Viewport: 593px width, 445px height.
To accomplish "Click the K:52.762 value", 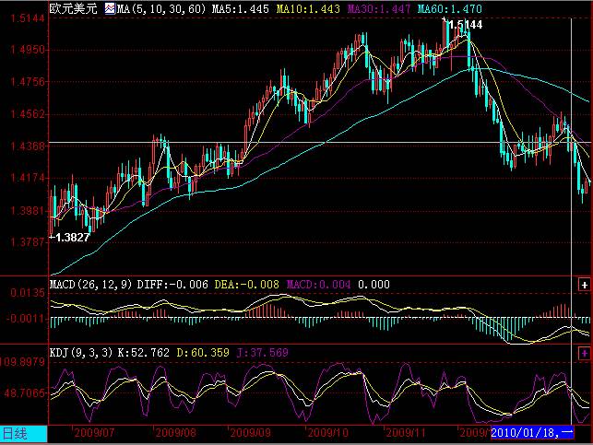I will pos(143,353).
